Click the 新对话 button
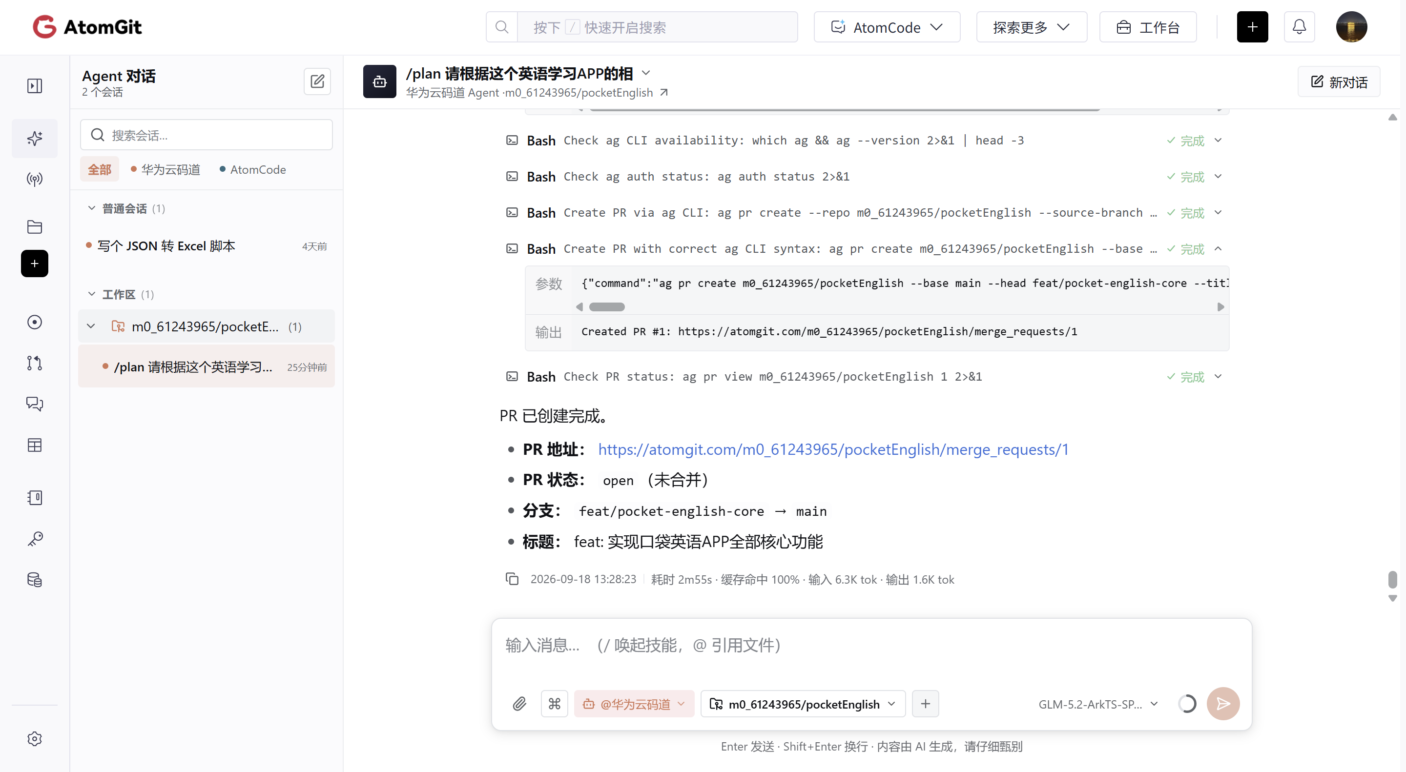 tap(1339, 82)
